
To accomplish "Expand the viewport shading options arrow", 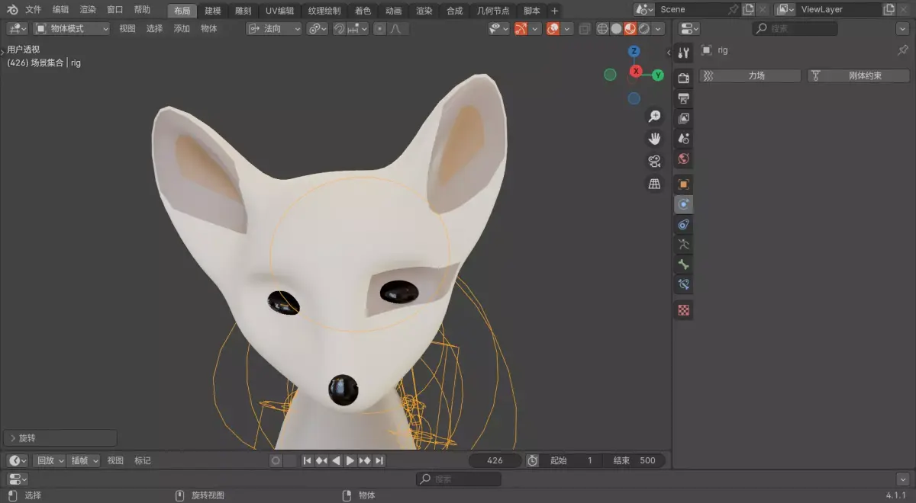I will point(658,28).
